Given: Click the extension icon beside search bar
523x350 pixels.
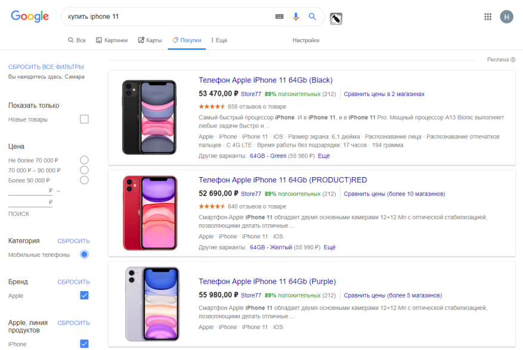Looking at the screenshot, I should coord(336,19).
